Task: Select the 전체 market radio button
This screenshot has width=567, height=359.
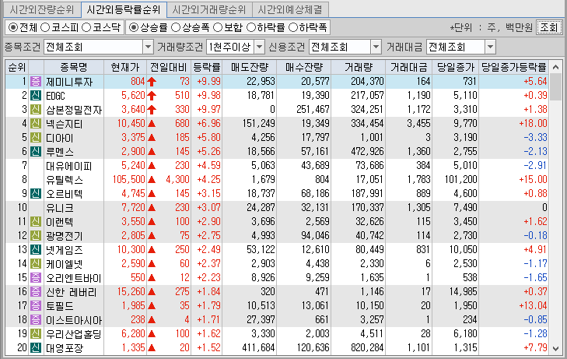Action: [13, 27]
